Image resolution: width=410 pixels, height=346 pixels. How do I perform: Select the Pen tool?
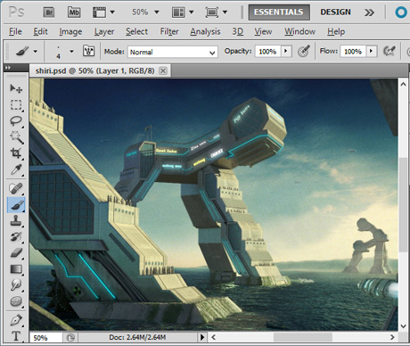point(16,320)
